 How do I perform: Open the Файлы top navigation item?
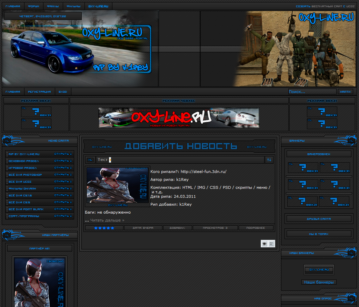pos(53,7)
